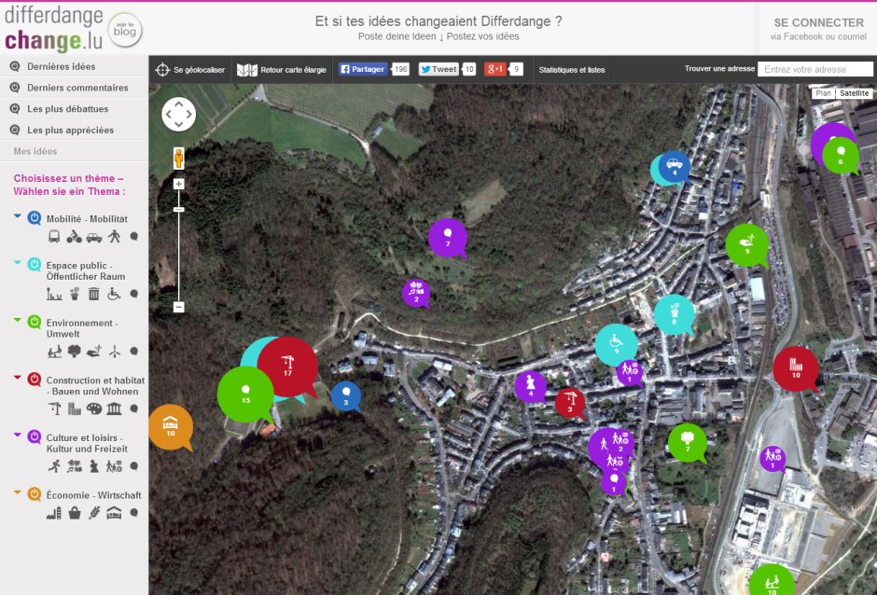Open Statistiques et listes
The image size is (877, 595).
[x=571, y=70]
